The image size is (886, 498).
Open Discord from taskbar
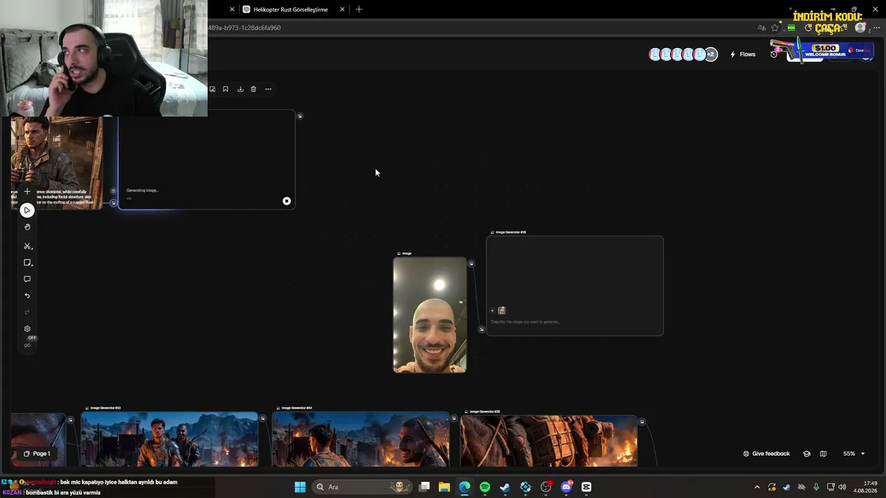[566, 487]
